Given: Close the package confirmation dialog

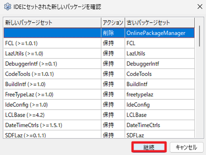Looking at the screenshot, I should coord(200,7).
